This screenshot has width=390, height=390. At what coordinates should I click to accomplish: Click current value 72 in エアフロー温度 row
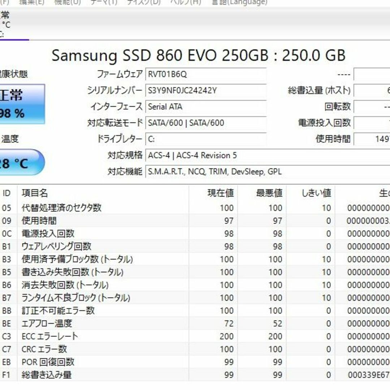tap(229, 324)
